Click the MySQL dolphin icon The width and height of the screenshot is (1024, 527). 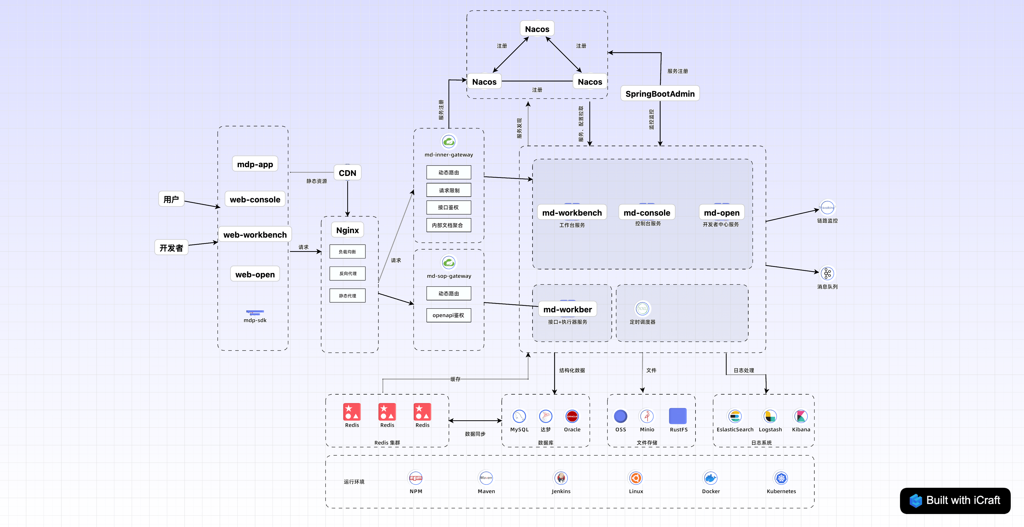point(519,416)
